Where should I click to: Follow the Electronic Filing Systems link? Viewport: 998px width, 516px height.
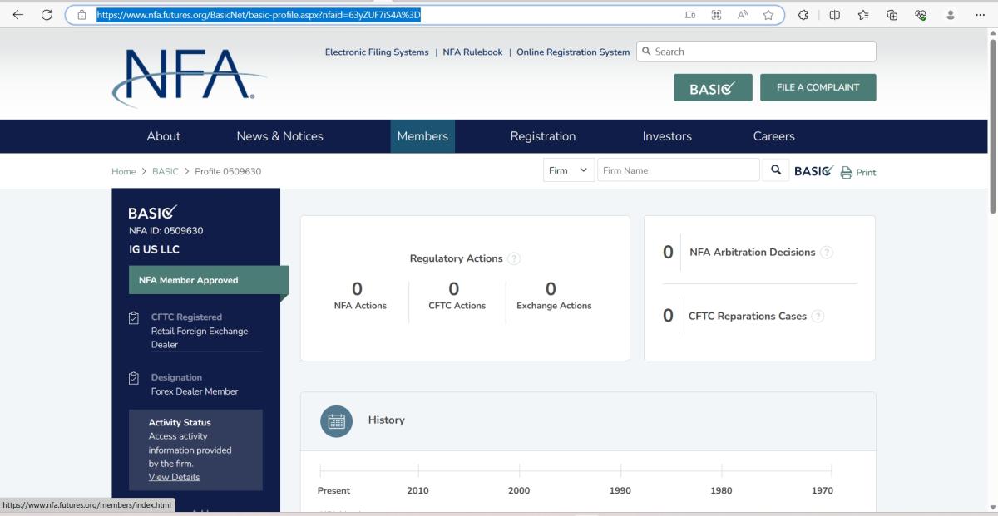[x=377, y=52]
